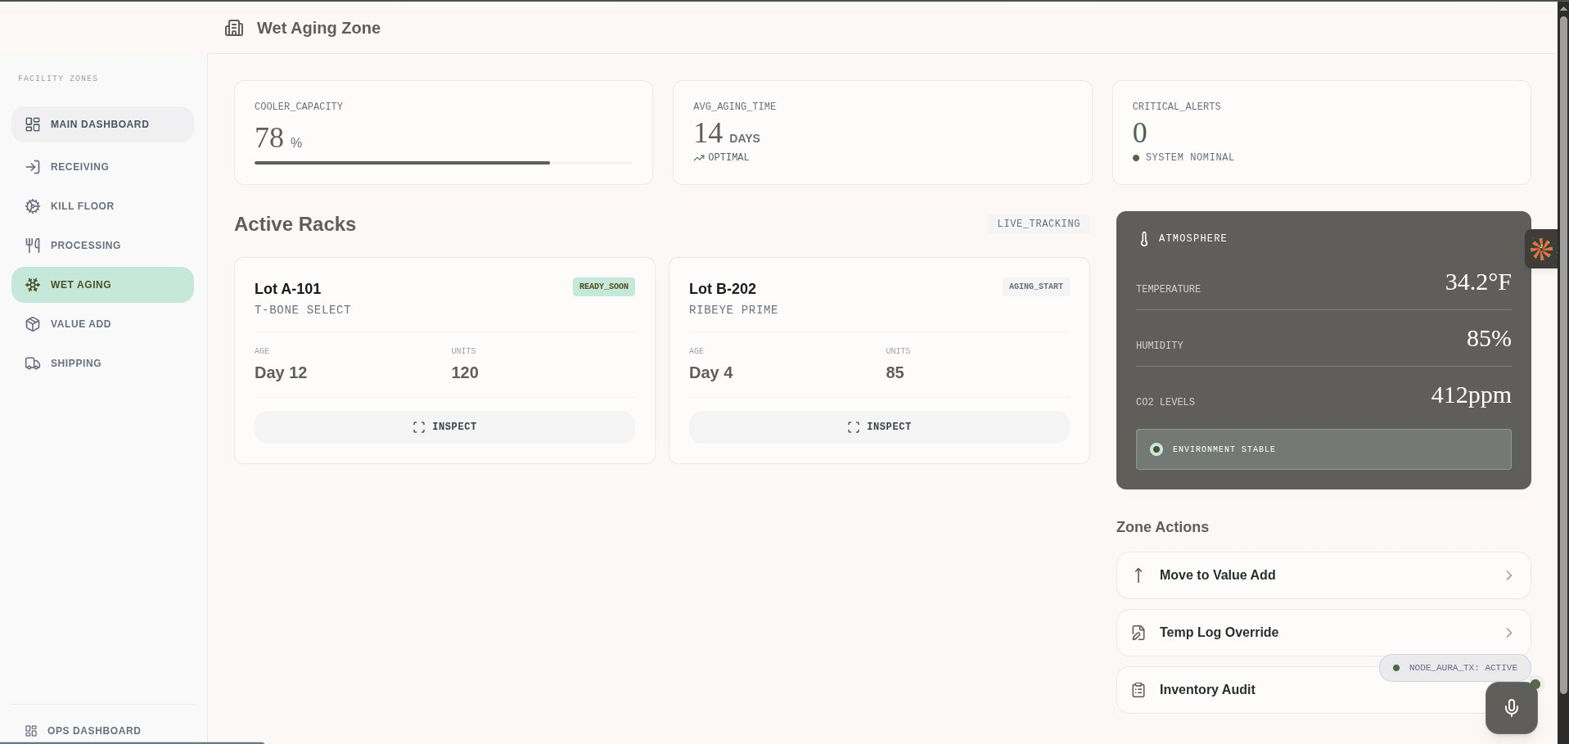1569x744 pixels.
Task: Click the cooler capacity progress bar
Action: (444, 163)
